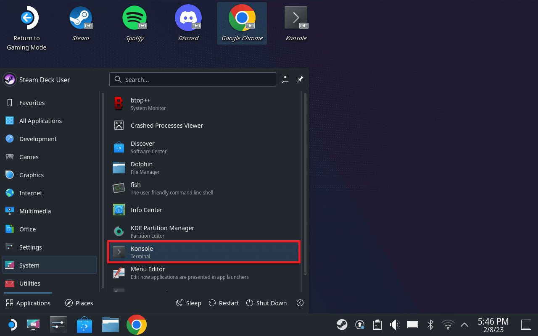Open launcher configure settings icon

tap(285, 79)
